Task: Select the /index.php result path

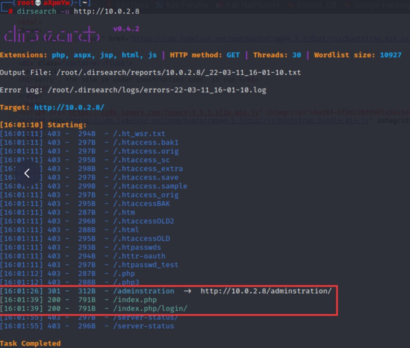Action: 135,300
